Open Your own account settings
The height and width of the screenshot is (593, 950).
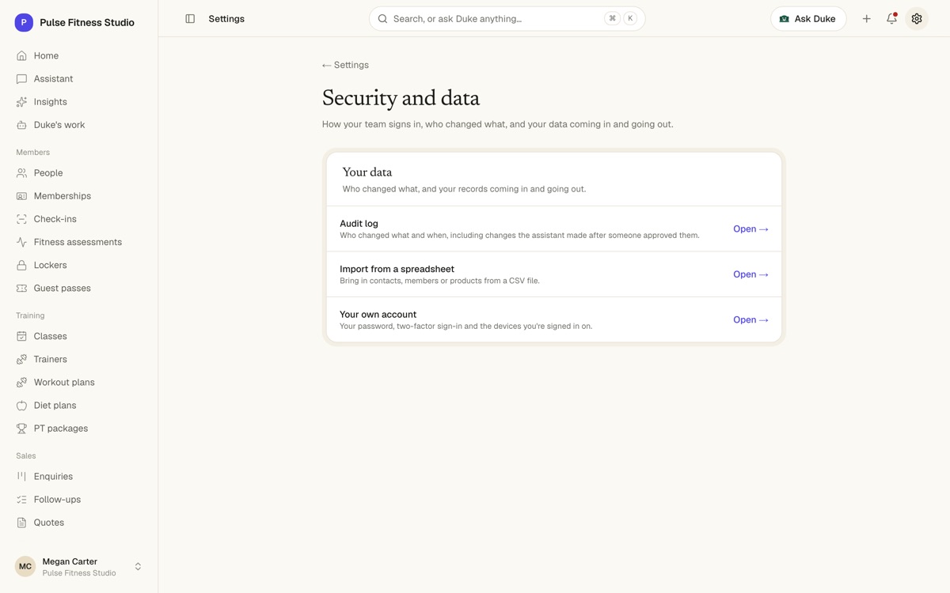(750, 319)
